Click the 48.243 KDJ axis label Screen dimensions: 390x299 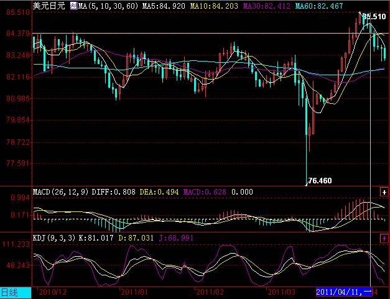click(x=18, y=265)
